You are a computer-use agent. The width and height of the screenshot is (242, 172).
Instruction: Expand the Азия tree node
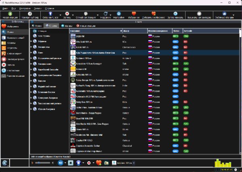[x=31, y=53]
